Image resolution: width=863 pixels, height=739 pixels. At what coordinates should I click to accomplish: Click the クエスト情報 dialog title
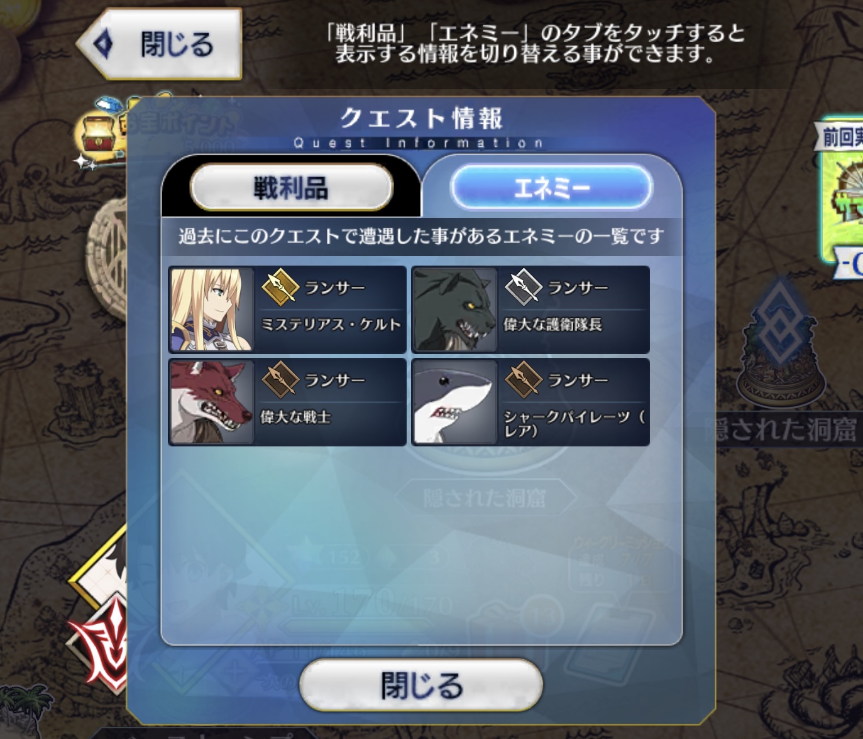[x=421, y=118]
